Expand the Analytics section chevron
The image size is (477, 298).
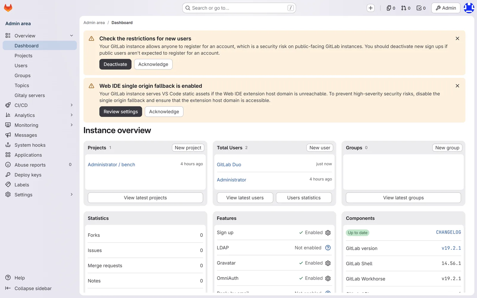point(72,115)
